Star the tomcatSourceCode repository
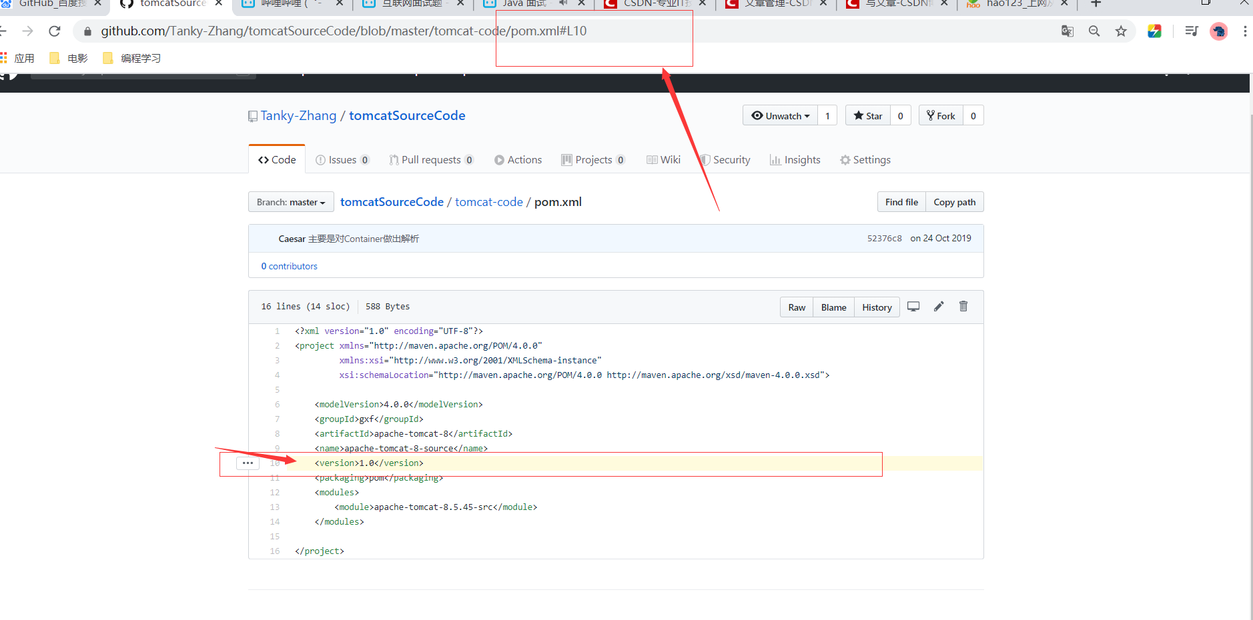Screen dimensions: 1253x620 867,115
